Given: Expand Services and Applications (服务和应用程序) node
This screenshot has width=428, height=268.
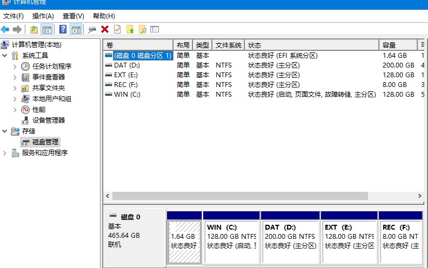Looking at the screenshot, I should 5,153.
